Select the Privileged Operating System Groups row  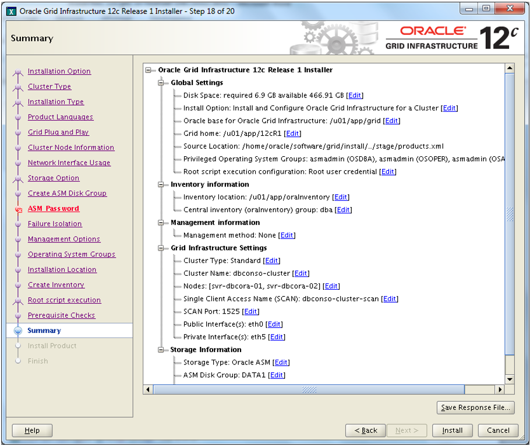pos(344,159)
